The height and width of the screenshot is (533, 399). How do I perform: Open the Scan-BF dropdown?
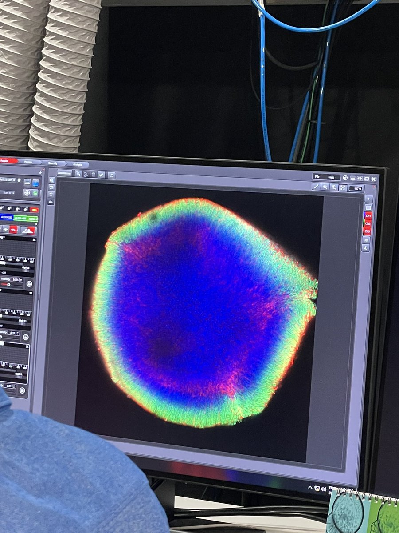[8, 192]
